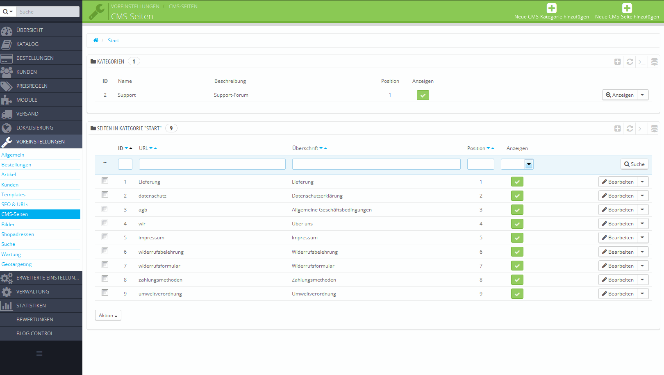The height and width of the screenshot is (375, 664).
Task: Refresh the Kategorien list
Action: (630, 61)
